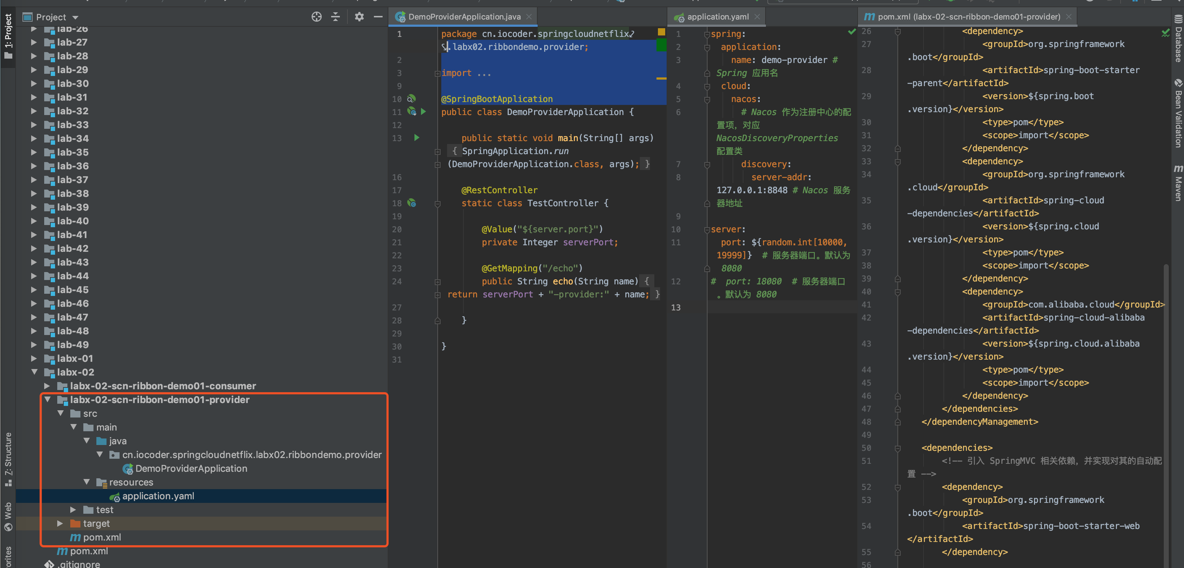Click green inspection checkmark in yaml editor
The width and height of the screenshot is (1184, 568).
point(852,32)
